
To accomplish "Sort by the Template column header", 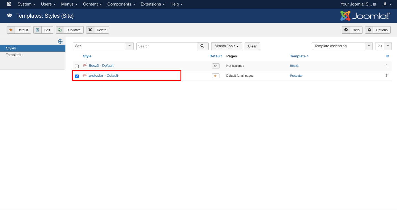I will [x=299, y=56].
